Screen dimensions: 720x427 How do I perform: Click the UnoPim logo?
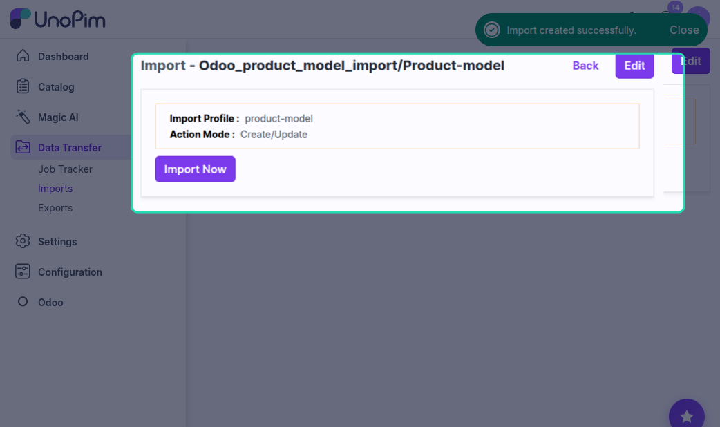pyautogui.click(x=58, y=19)
